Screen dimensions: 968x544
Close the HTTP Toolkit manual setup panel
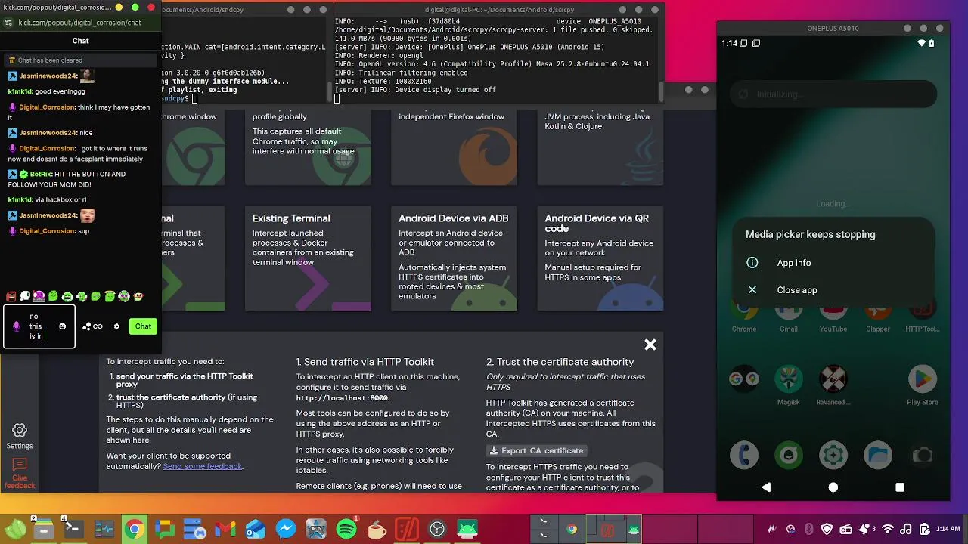[x=650, y=345]
